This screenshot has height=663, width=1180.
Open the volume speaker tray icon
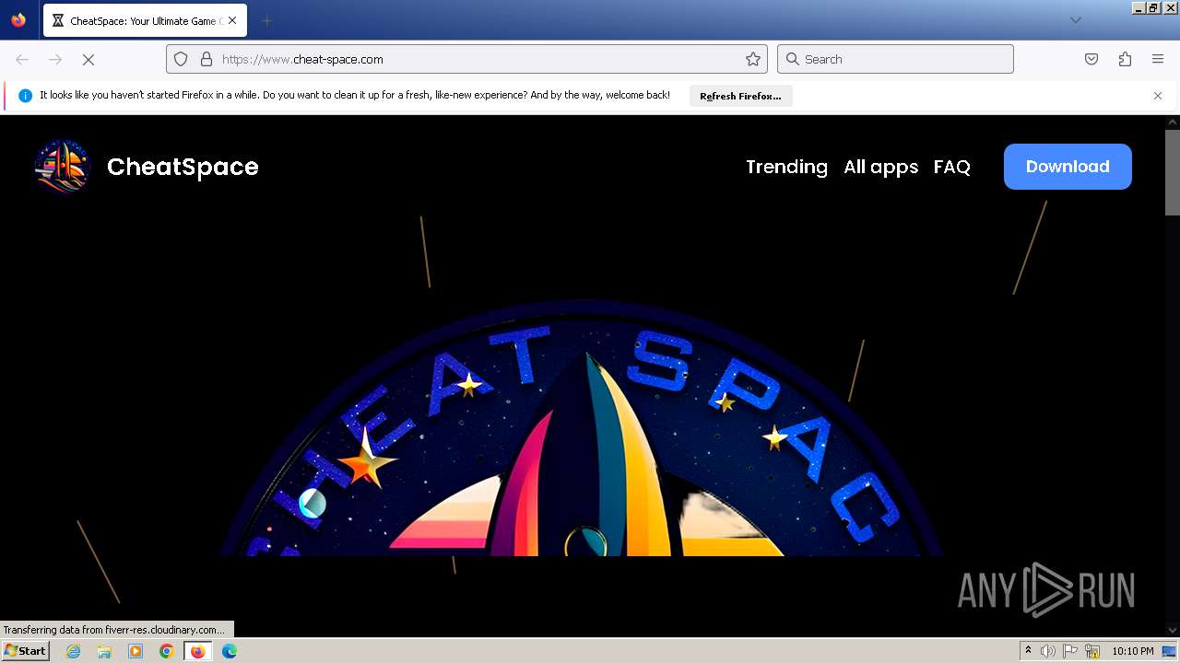(1048, 651)
